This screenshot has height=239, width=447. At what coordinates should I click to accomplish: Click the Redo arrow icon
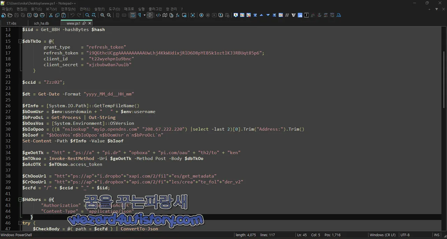79,15
